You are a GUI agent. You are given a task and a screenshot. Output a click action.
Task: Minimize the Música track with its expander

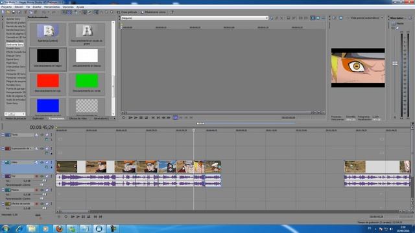pyautogui.click(x=3, y=190)
